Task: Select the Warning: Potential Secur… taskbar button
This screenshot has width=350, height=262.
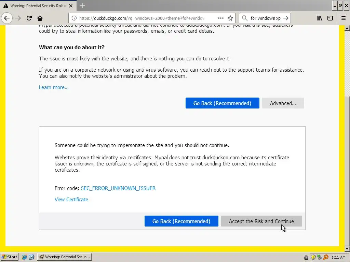Action: pos(65,257)
